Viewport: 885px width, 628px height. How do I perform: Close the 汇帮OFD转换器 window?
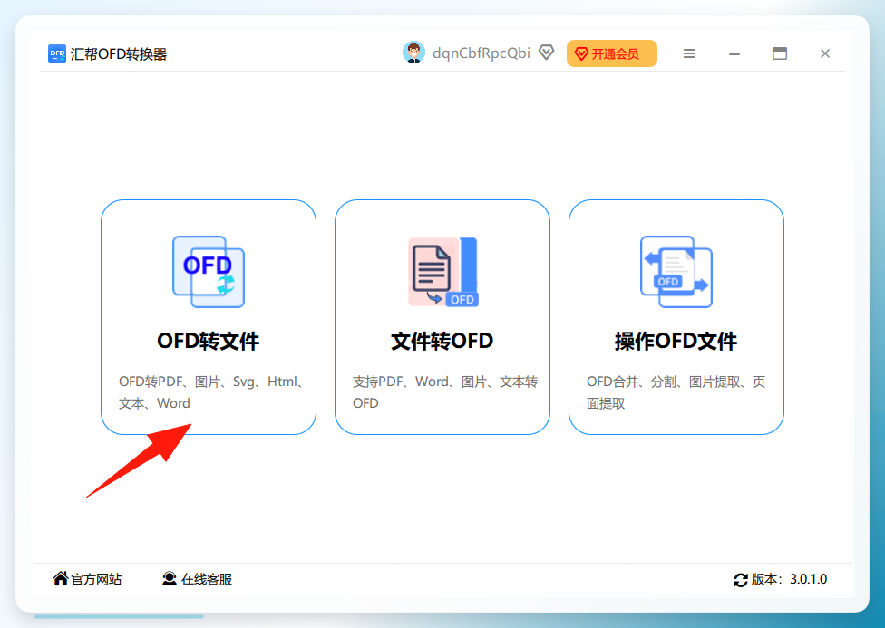[825, 53]
